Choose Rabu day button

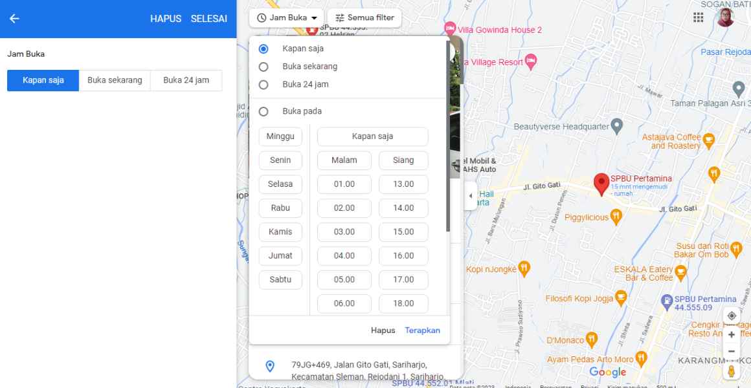click(x=281, y=208)
